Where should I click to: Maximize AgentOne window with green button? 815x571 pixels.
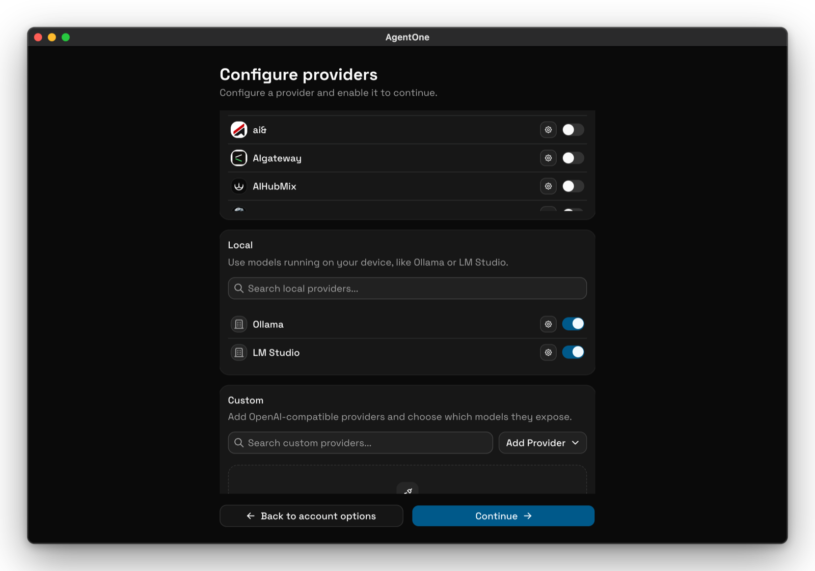(x=66, y=37)
